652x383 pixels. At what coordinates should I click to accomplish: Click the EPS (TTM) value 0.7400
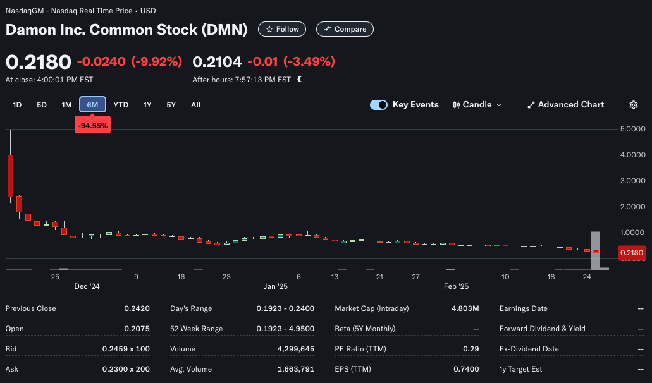[466, 369]
